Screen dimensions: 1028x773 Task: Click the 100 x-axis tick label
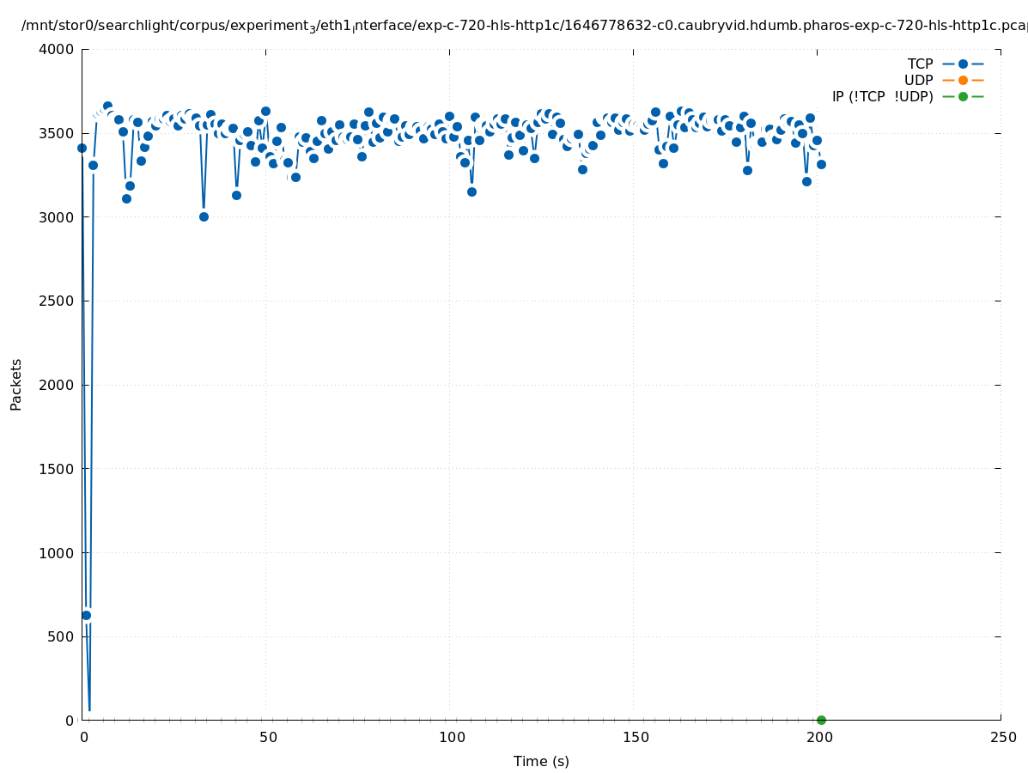pos(451,737)
